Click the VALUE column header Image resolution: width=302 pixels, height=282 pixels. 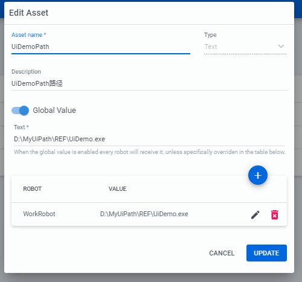point(117,189)
